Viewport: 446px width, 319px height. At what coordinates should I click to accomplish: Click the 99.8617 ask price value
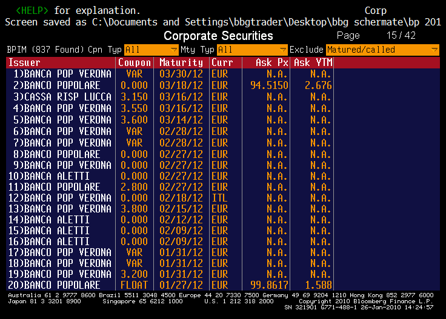click(269, 285)
